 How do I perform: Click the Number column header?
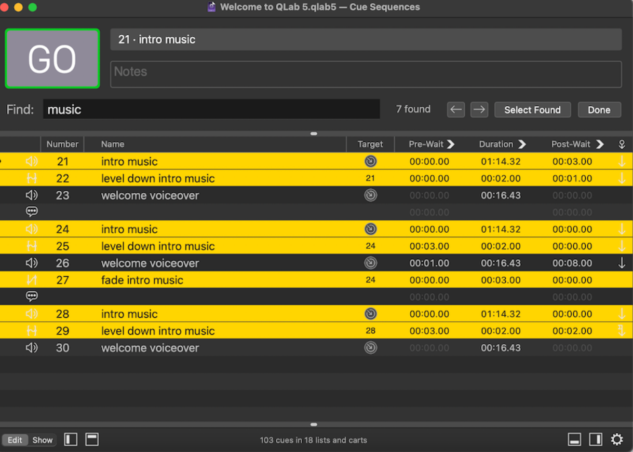tap(62, 144)
